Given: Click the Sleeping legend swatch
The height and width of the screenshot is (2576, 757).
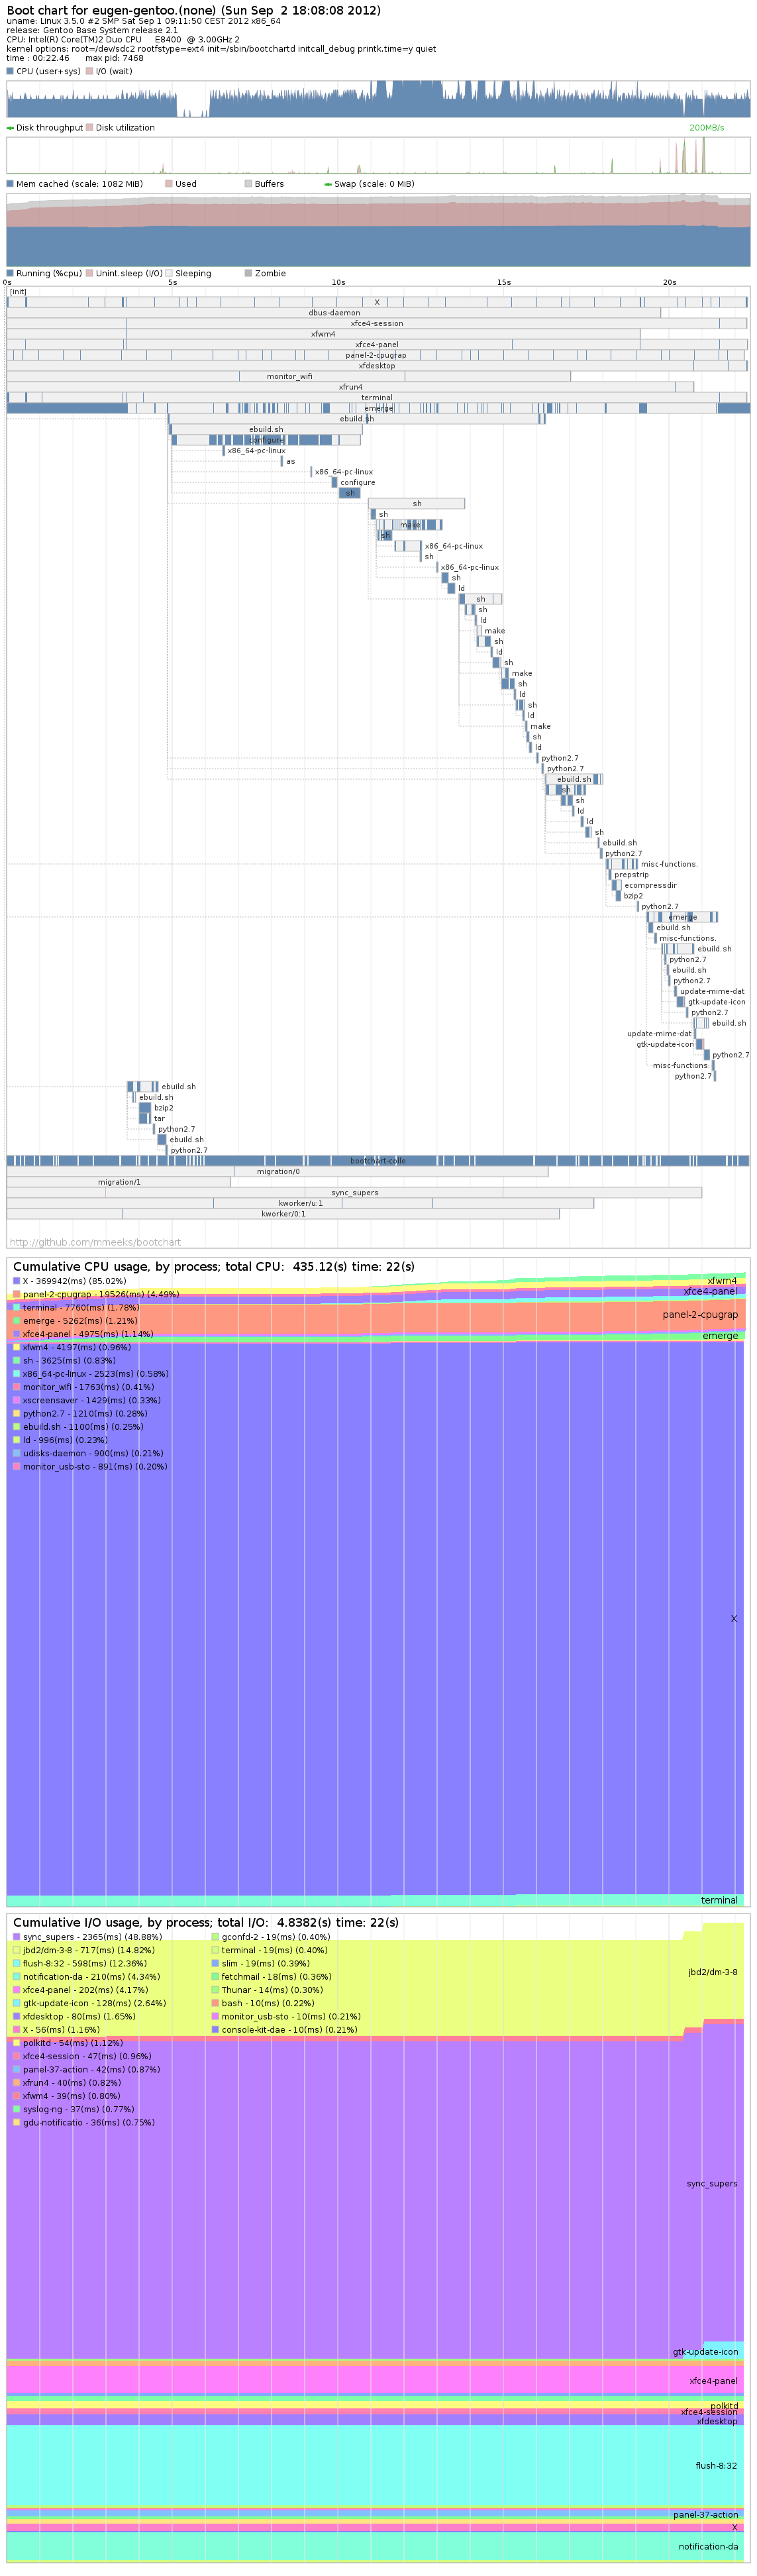Looking at the screenshot, I should (169, 273).
